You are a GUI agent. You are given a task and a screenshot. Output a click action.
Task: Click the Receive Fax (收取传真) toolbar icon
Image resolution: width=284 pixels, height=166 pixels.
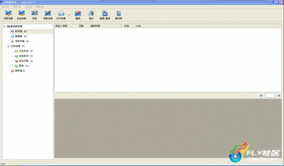point(8,13)
